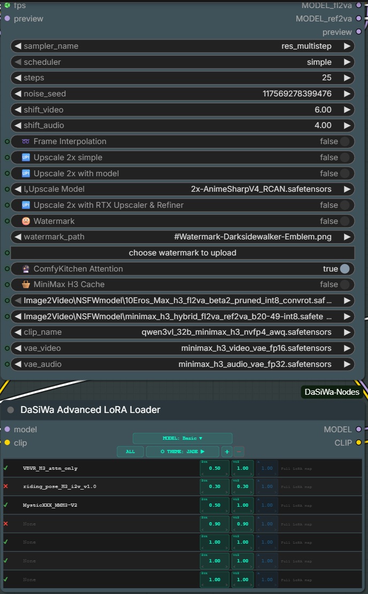Click the Watermark smiley face icon

[x=26, y=221]
